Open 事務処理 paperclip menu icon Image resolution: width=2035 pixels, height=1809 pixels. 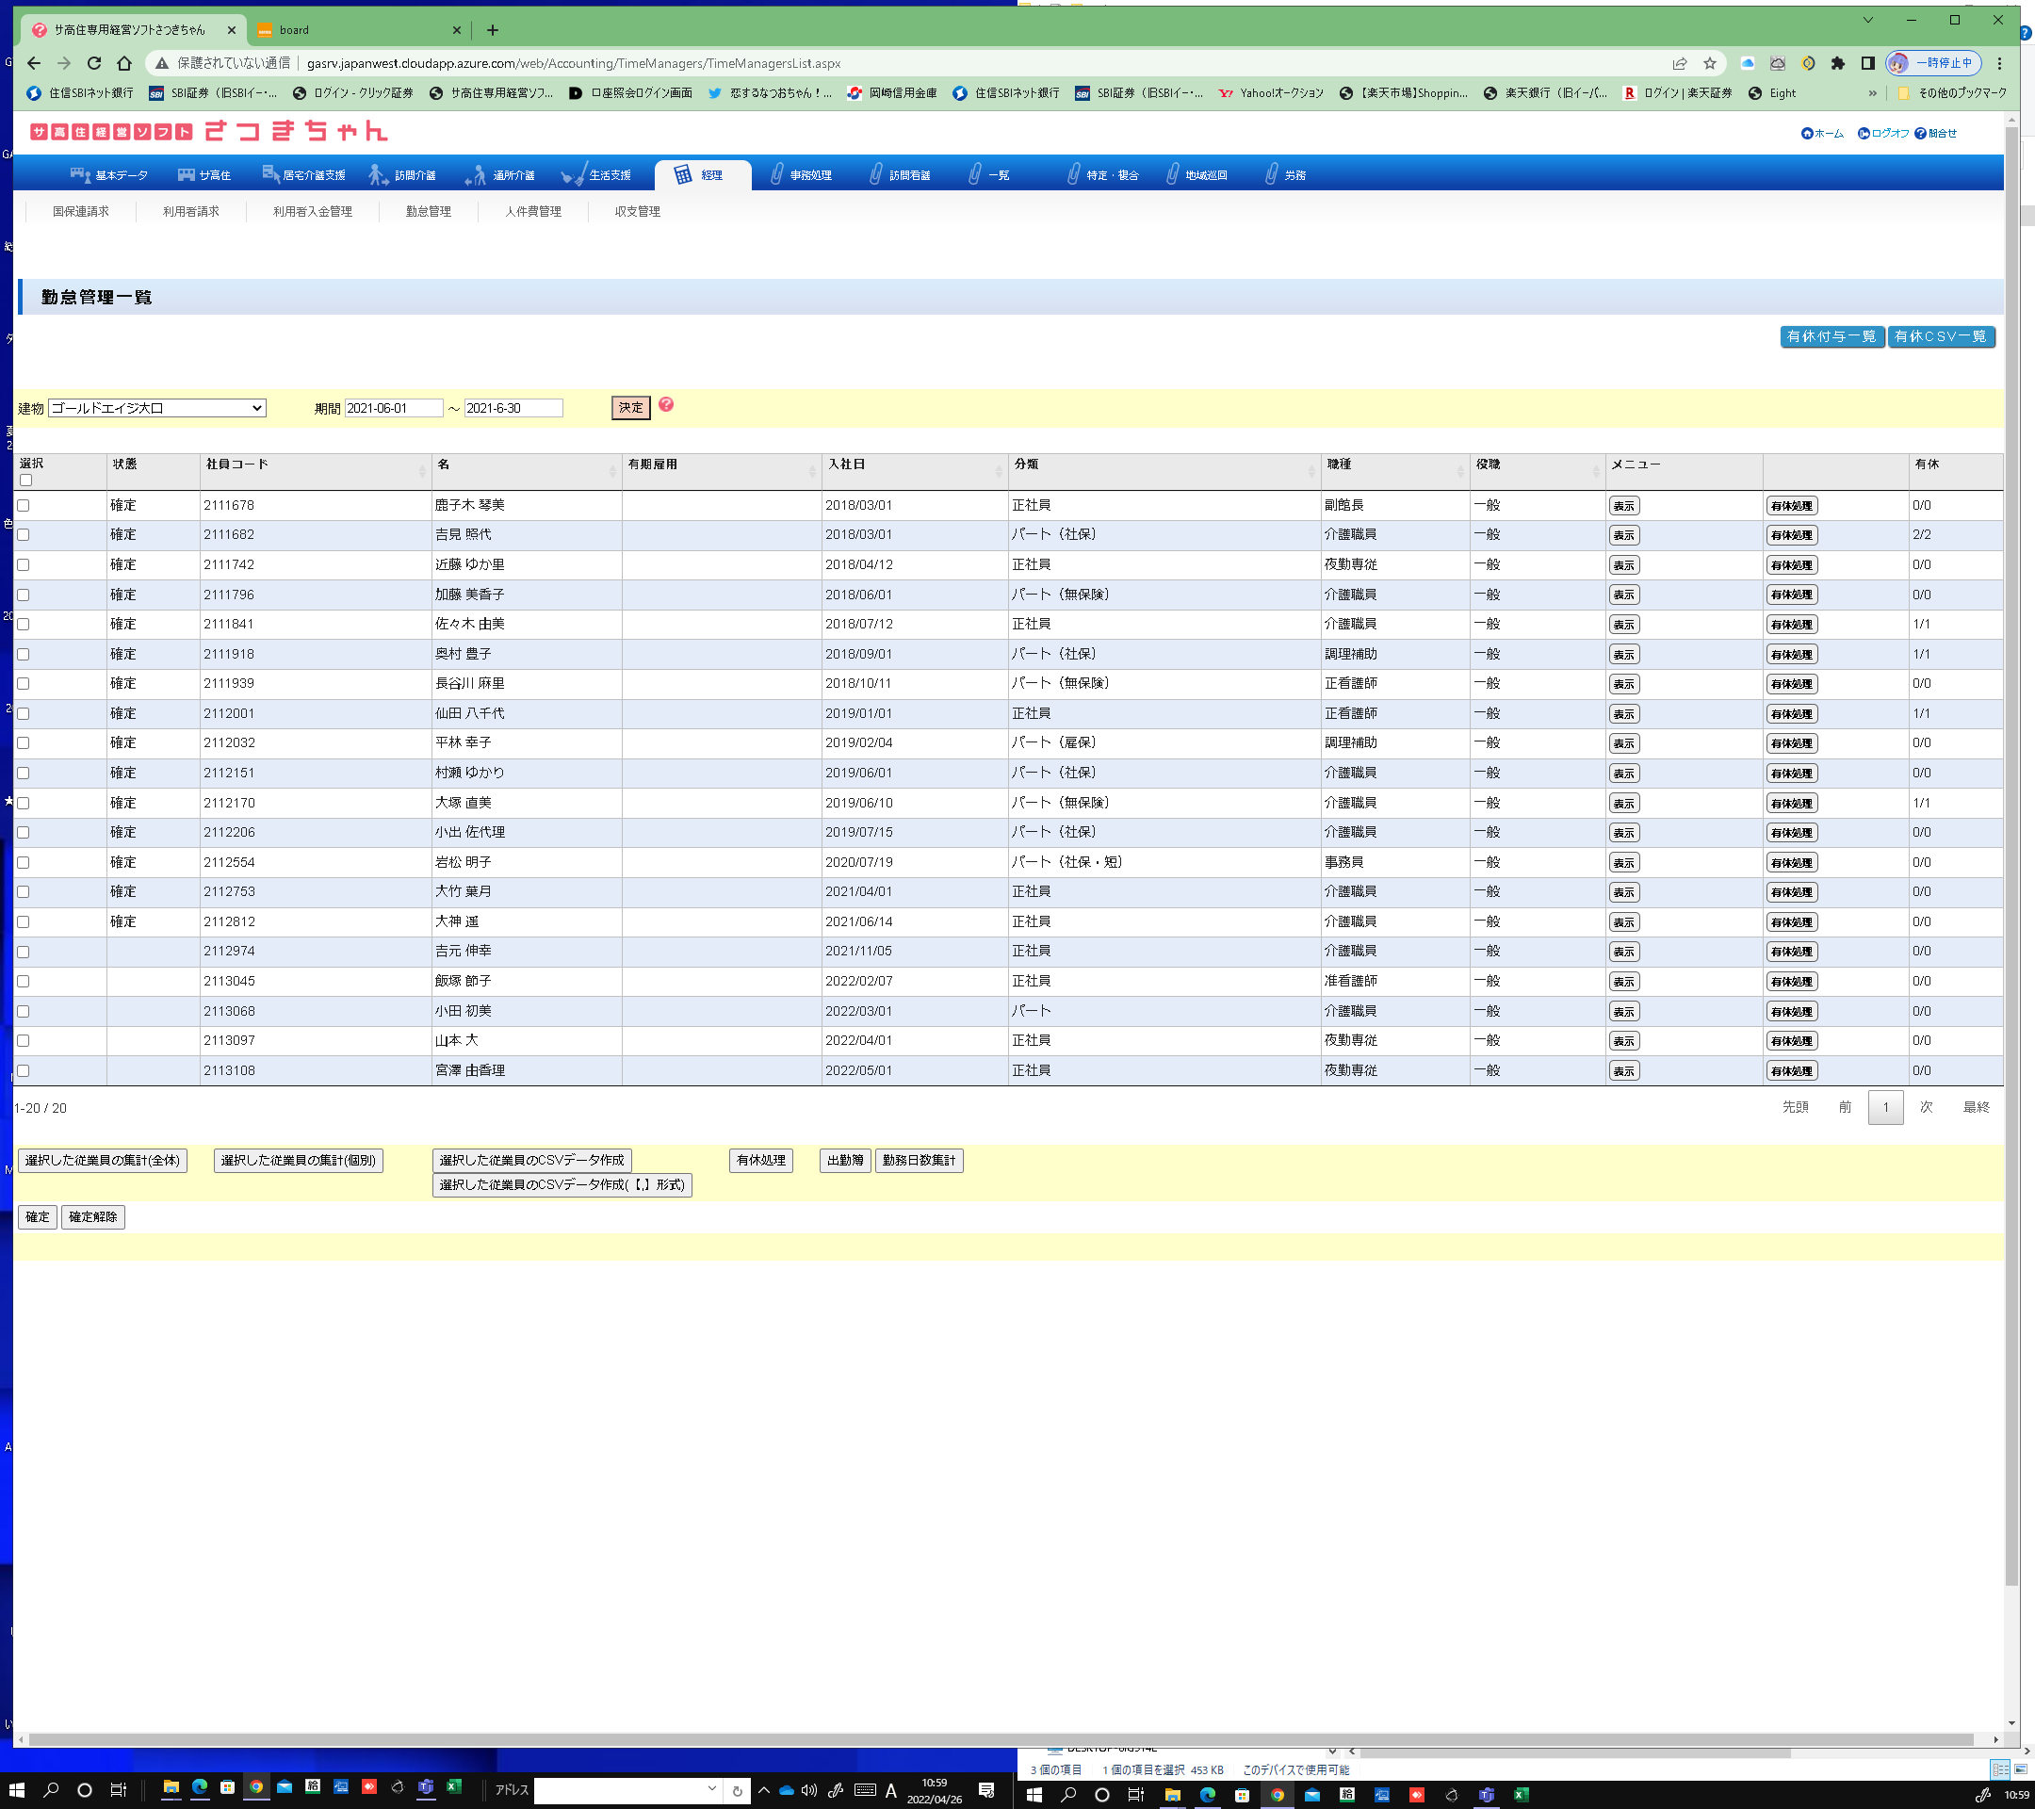776,174
